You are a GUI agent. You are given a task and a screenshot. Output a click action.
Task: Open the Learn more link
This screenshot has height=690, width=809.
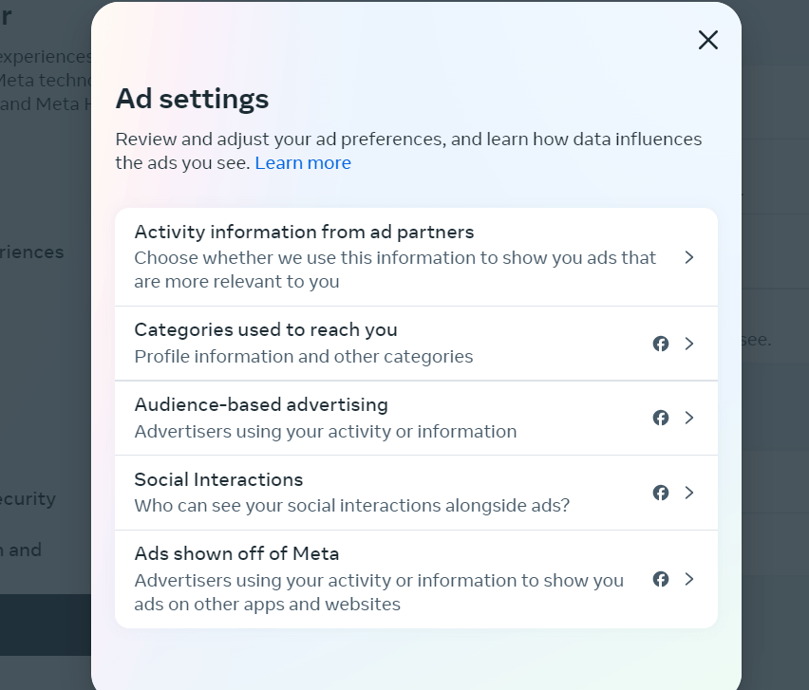[x=303, y=163]
